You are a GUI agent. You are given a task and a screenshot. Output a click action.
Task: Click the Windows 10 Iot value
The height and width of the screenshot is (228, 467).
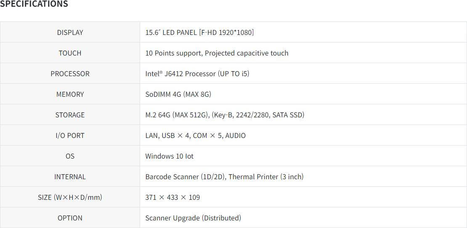(x=170, y=156)
